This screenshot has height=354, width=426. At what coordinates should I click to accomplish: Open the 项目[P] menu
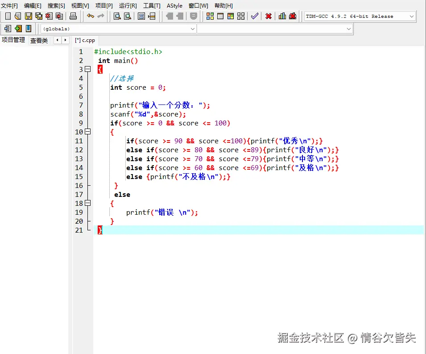[104, 6]
